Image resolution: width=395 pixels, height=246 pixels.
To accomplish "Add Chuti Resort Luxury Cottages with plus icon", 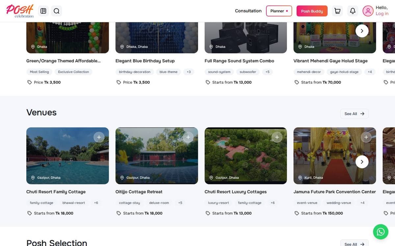I will click(277, 137).
